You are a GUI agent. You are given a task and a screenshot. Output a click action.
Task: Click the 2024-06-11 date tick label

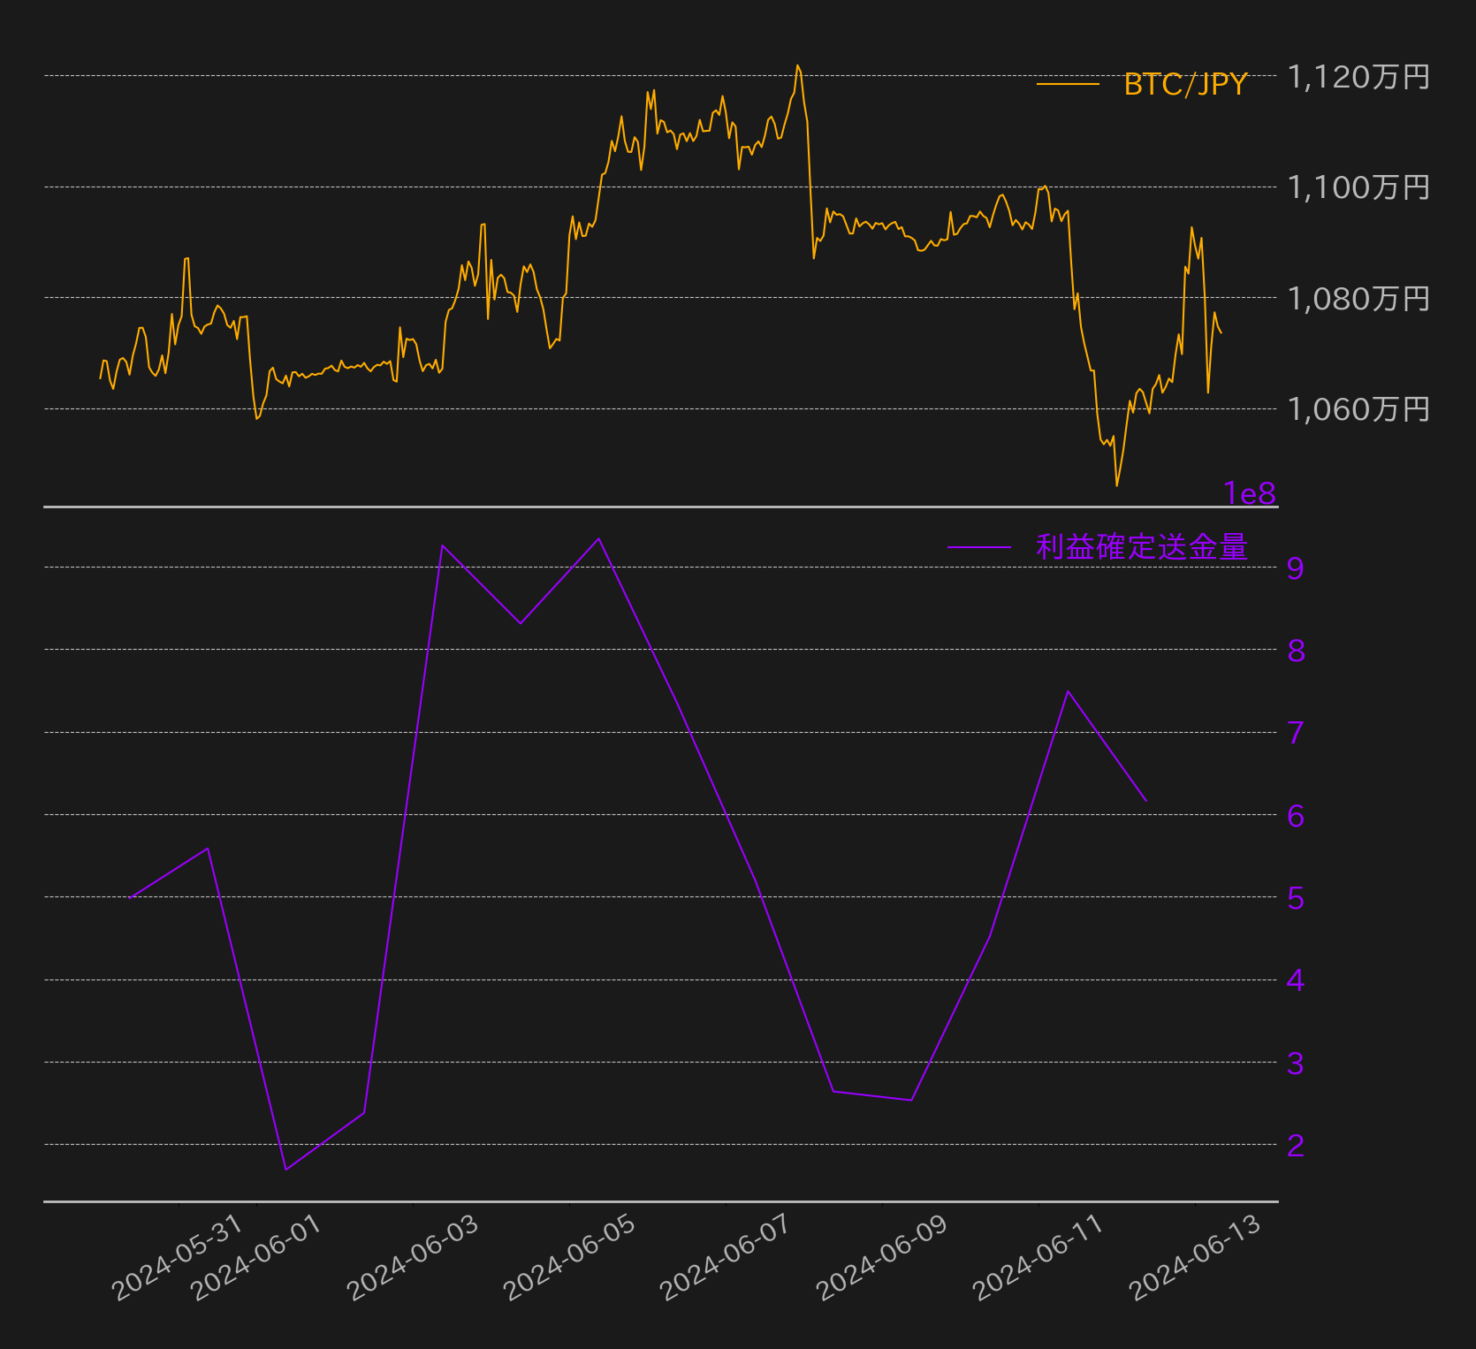[x=1039, y=1258]
